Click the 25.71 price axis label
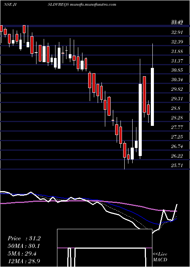190x267 pixels. click(x=177, y=165)
